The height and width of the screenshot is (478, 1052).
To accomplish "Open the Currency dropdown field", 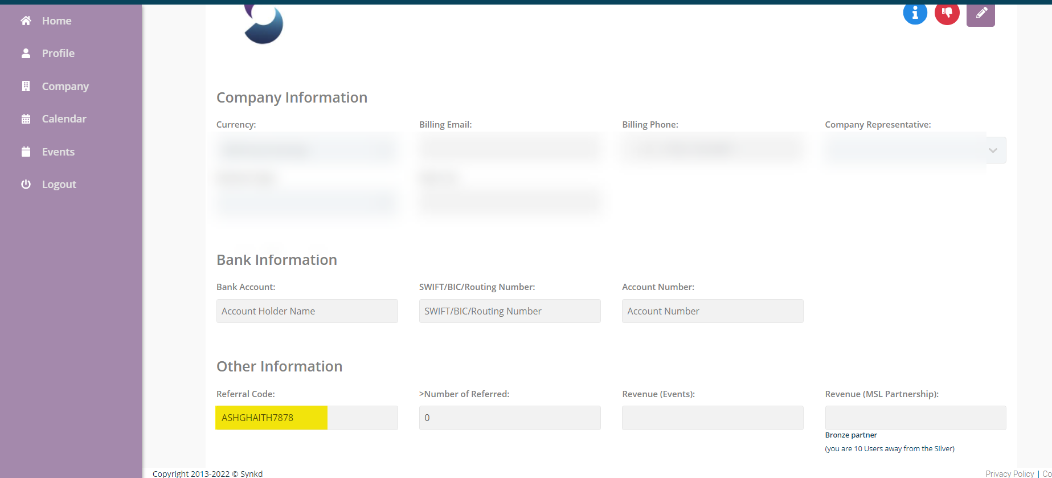I will 306,150.
